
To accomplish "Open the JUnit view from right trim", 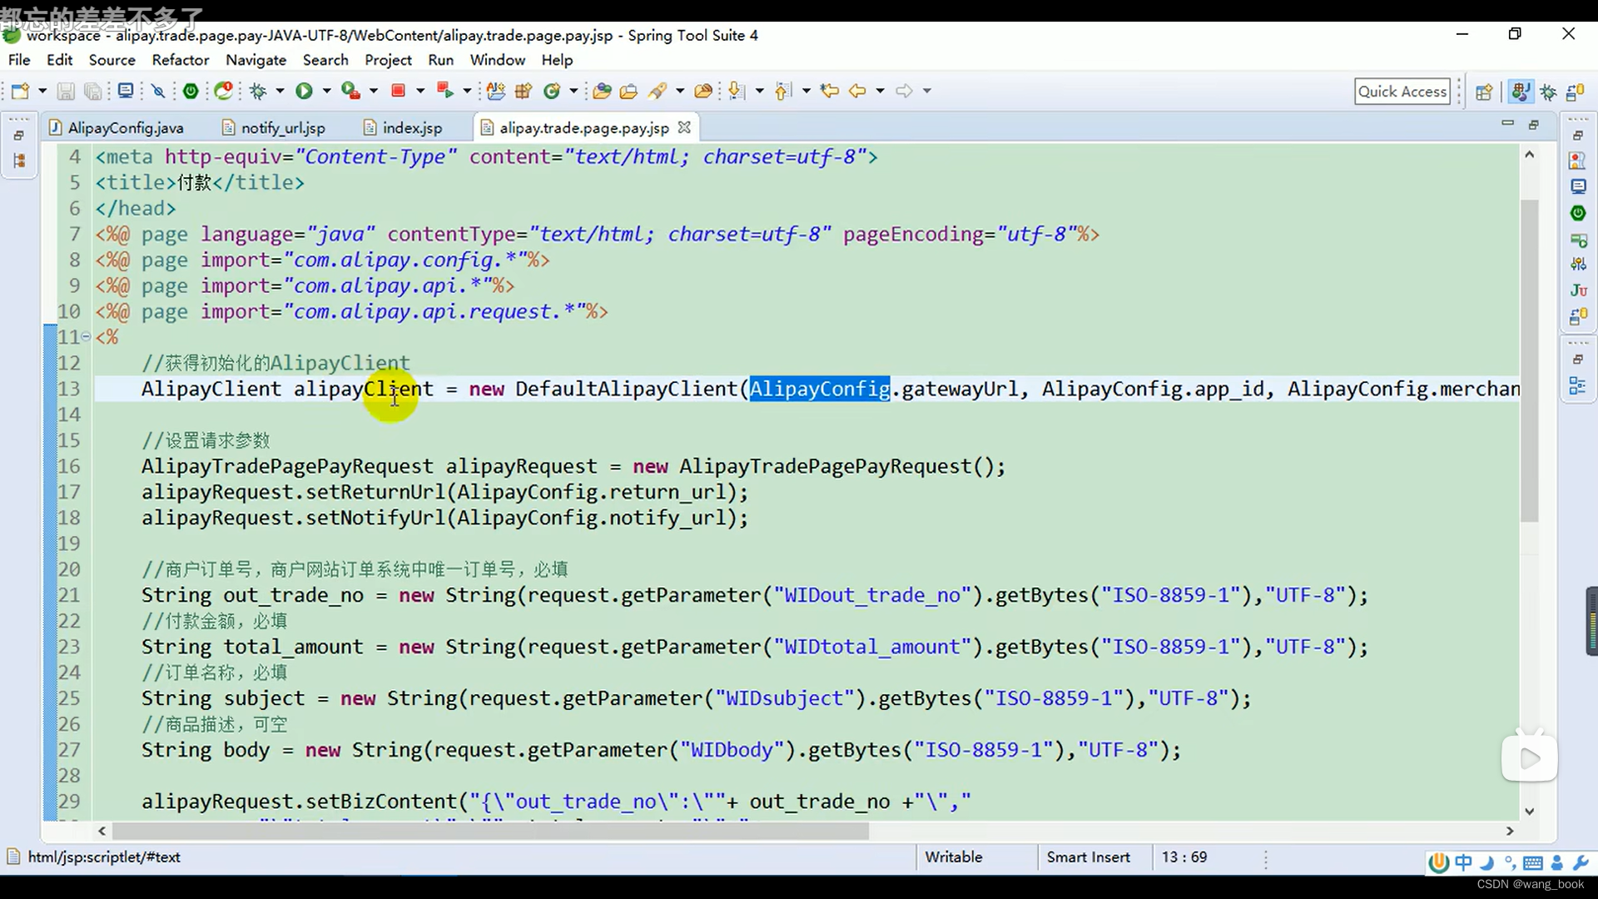I will tap(1578, 290).
